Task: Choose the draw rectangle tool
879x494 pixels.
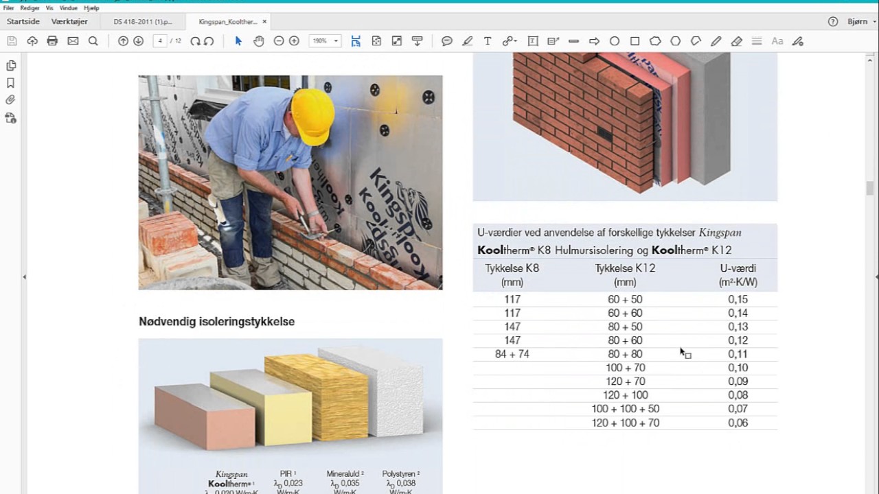Action: point(635,41)
